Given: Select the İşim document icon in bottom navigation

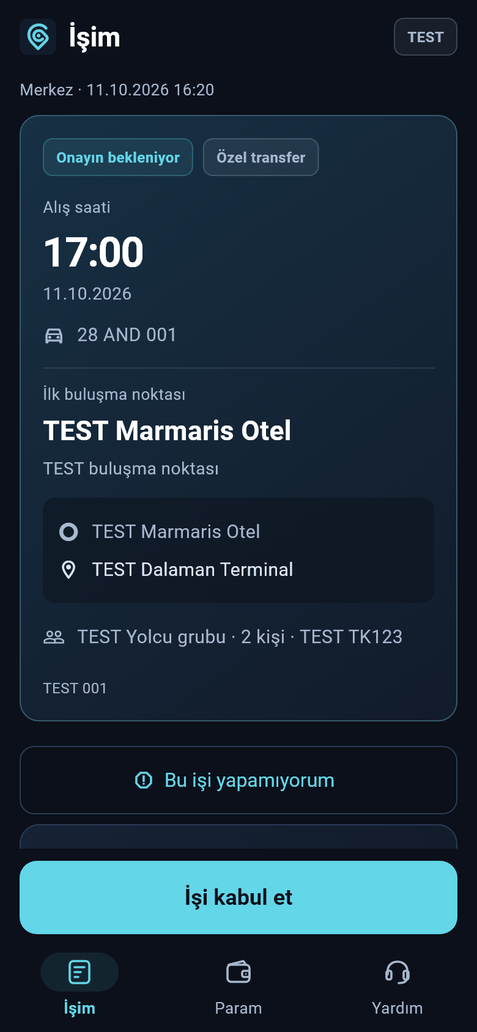Looking at the screenshot, I should [x=79, y=971].
